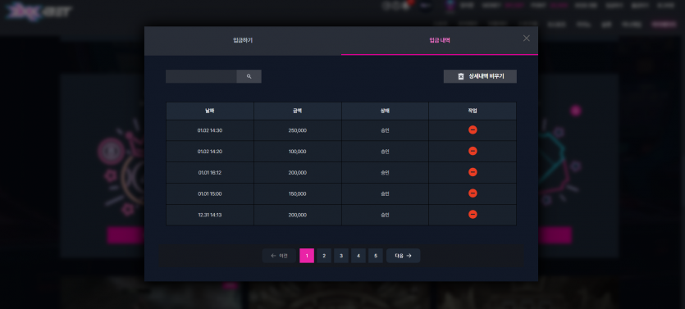685x309 pixels.
Task: Focus the deposit history search field
Action: pos(201,76)
